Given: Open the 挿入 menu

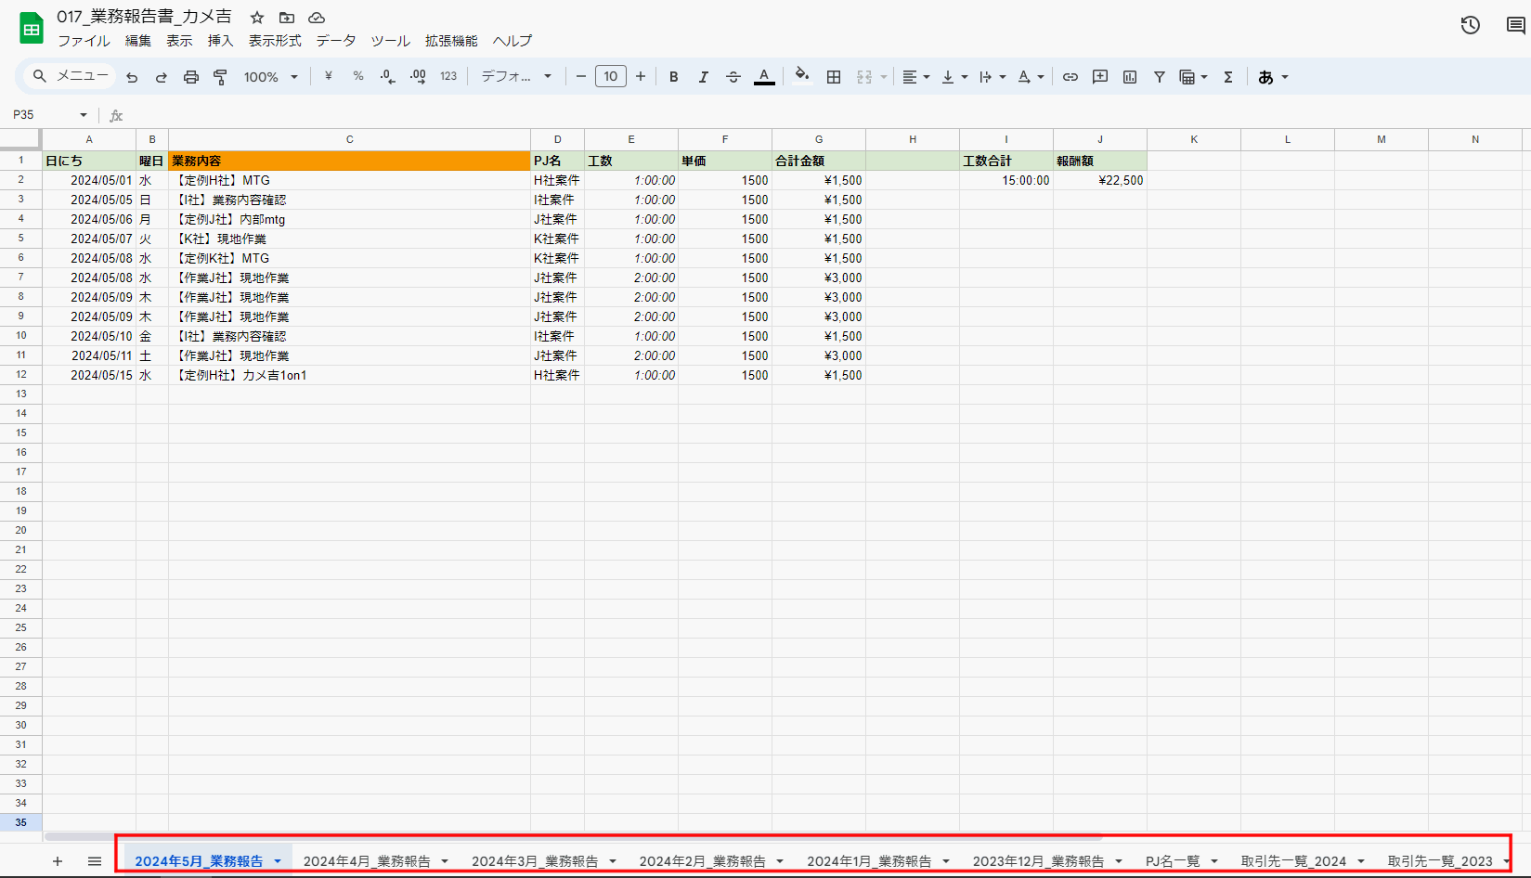Looking at the screenshot, I should point(220,41).
